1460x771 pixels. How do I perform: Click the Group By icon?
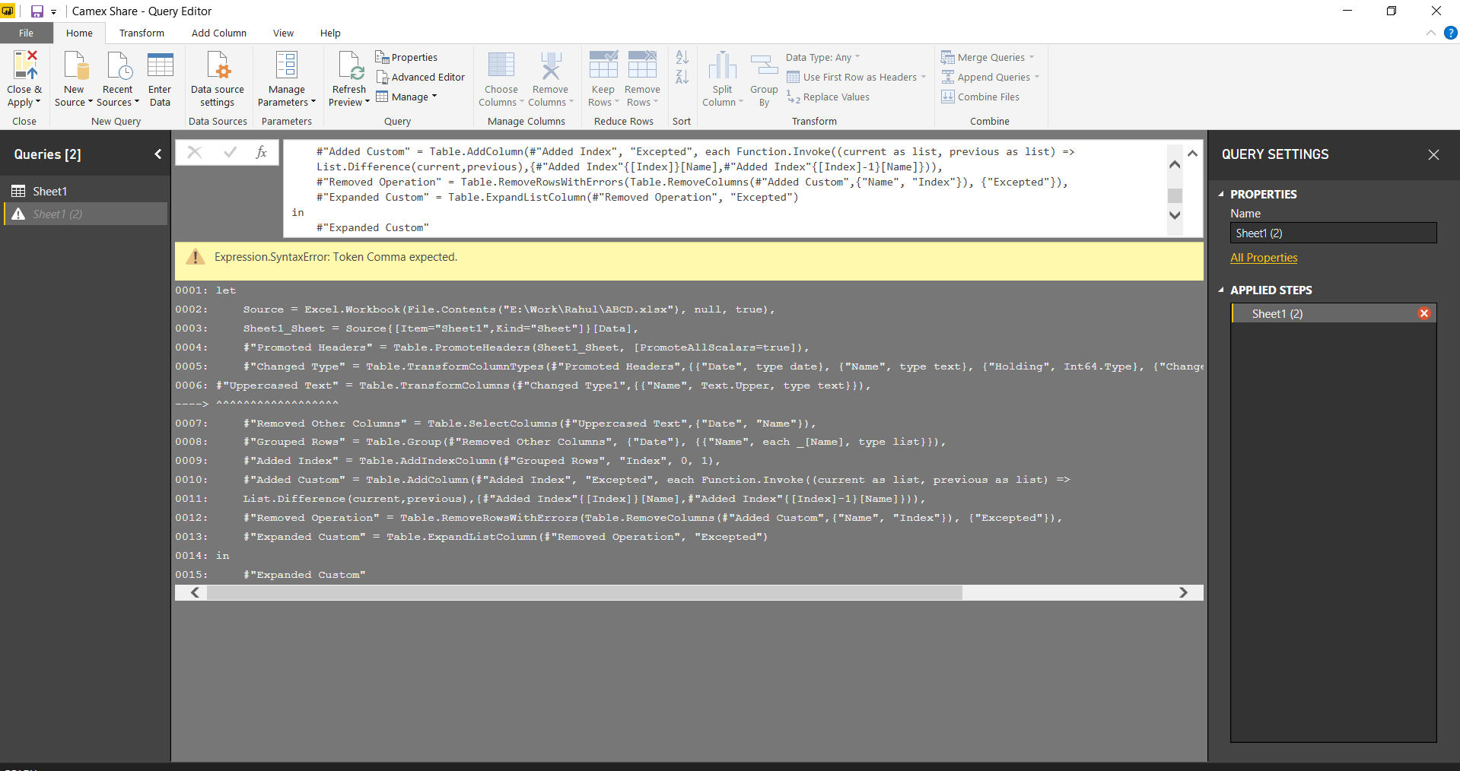click(x=764, y=65)
